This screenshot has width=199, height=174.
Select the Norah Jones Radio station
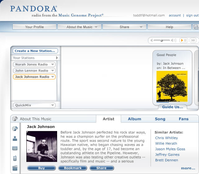31,65
